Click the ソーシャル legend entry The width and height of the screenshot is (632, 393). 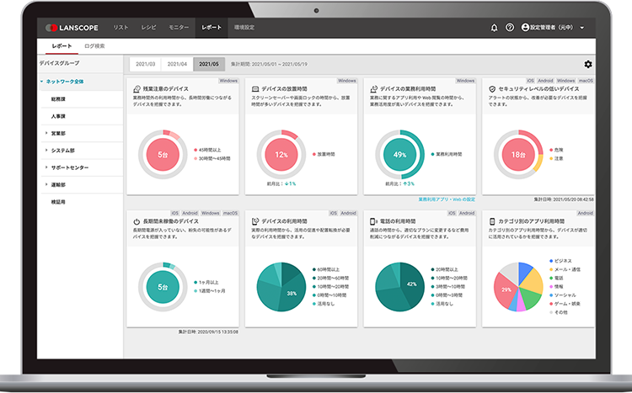tap(563, 295)
